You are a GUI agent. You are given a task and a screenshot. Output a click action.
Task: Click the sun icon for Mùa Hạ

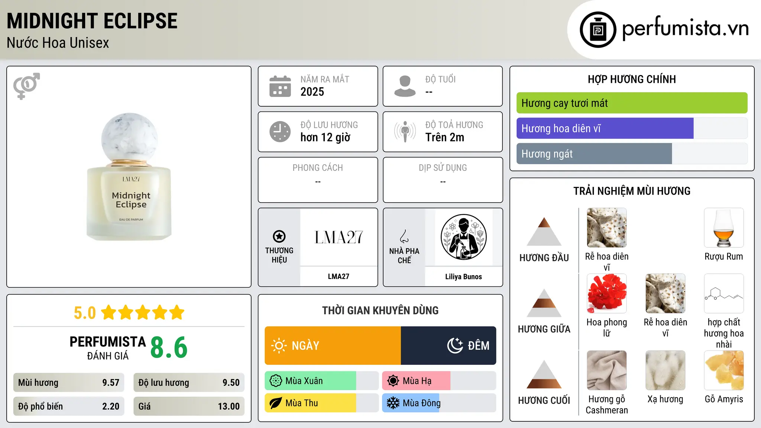coord(393,381)
